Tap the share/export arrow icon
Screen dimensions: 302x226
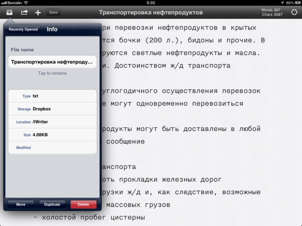pos(24,12)
